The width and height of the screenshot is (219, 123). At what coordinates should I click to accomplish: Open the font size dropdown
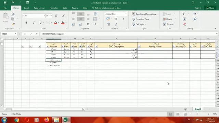point(51,16)
